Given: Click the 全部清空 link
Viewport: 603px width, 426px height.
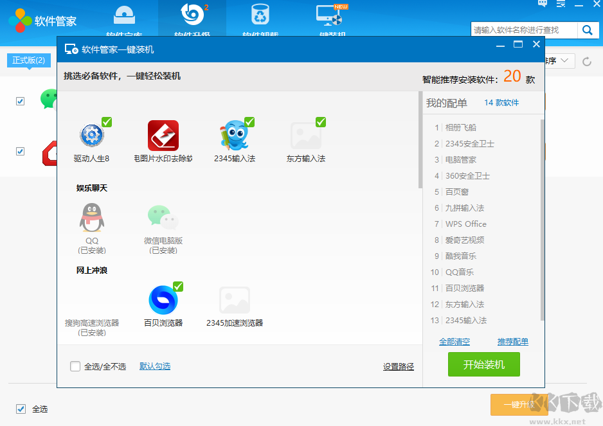Looking at the screenshot, I should point(455,341).
